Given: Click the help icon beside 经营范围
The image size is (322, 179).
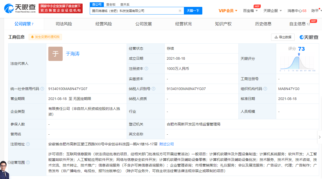Looking at the screenshot, I should click(x=28, y=162).
